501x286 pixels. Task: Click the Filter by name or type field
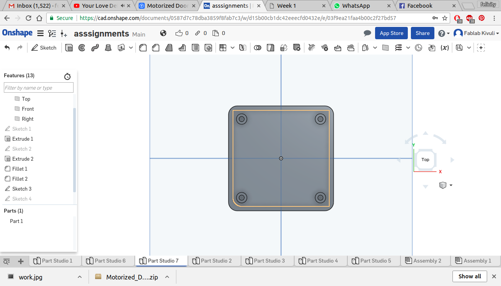(39, 88)
